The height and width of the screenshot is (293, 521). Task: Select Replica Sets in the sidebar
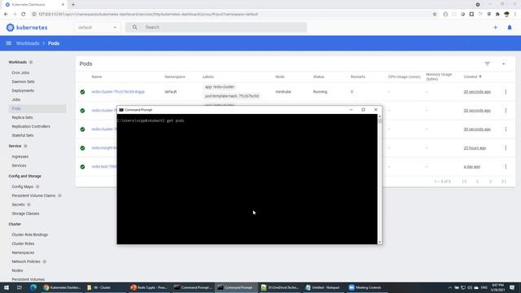coord(22,117)
